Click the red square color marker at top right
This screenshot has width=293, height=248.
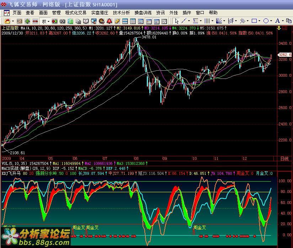pyautogui.click(x=284, y=28)
